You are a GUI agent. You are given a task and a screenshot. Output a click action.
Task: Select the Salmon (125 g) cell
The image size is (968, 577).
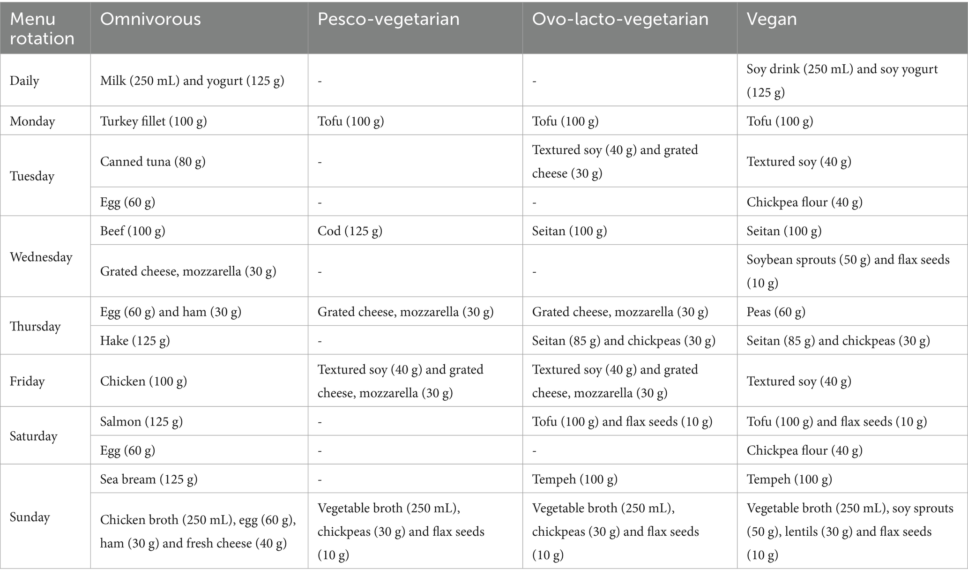[x=141, y=421]
